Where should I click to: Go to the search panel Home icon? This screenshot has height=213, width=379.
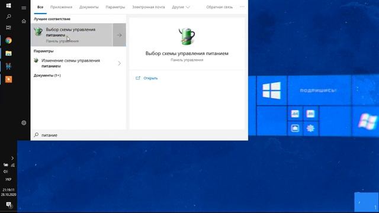pos(24,21)
